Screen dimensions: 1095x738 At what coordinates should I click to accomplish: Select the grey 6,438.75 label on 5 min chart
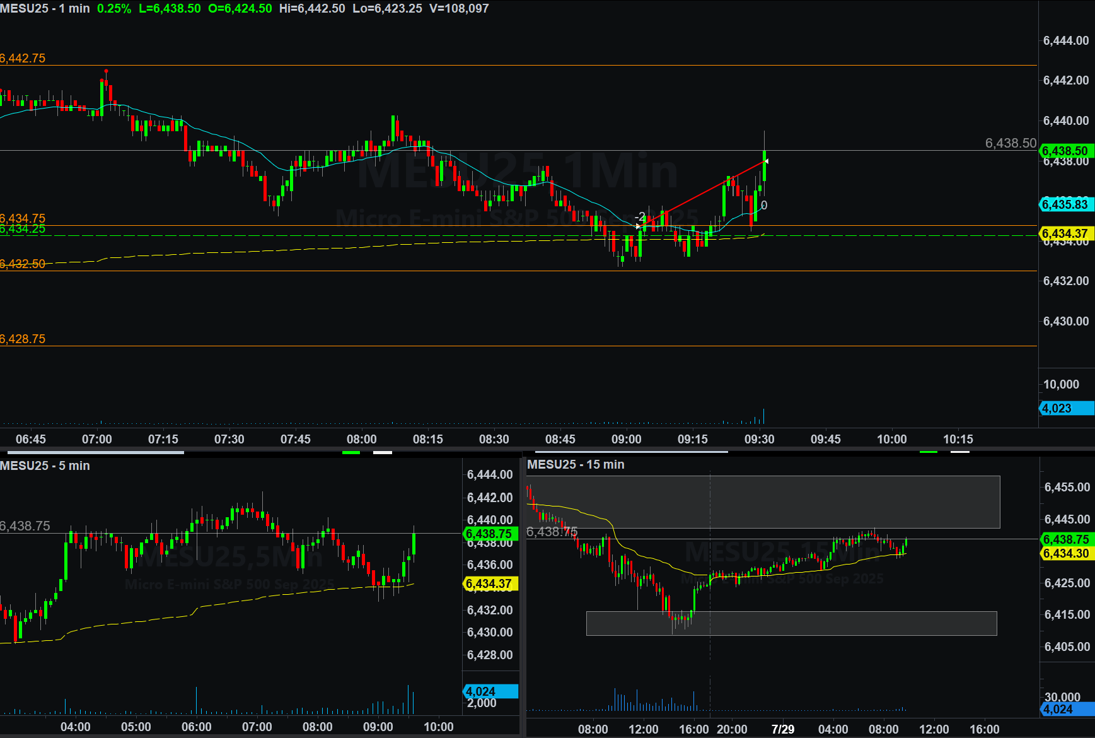[25, 526]
